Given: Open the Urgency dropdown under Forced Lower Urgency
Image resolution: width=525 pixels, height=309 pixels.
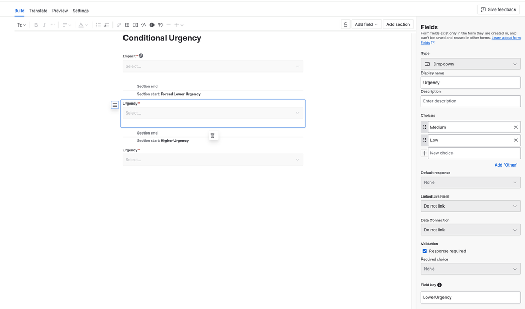Looking at the screenshot, I should [x=213, y=113].
